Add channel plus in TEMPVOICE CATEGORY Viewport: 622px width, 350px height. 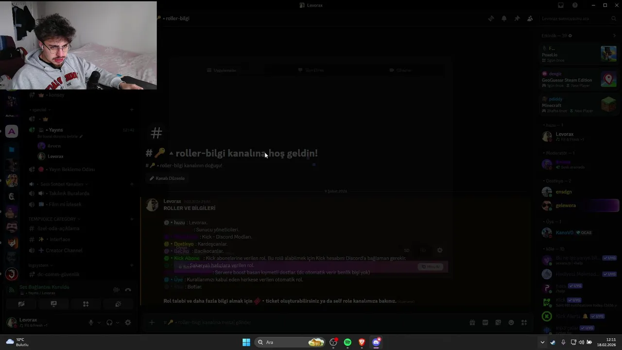click(132, 219)
